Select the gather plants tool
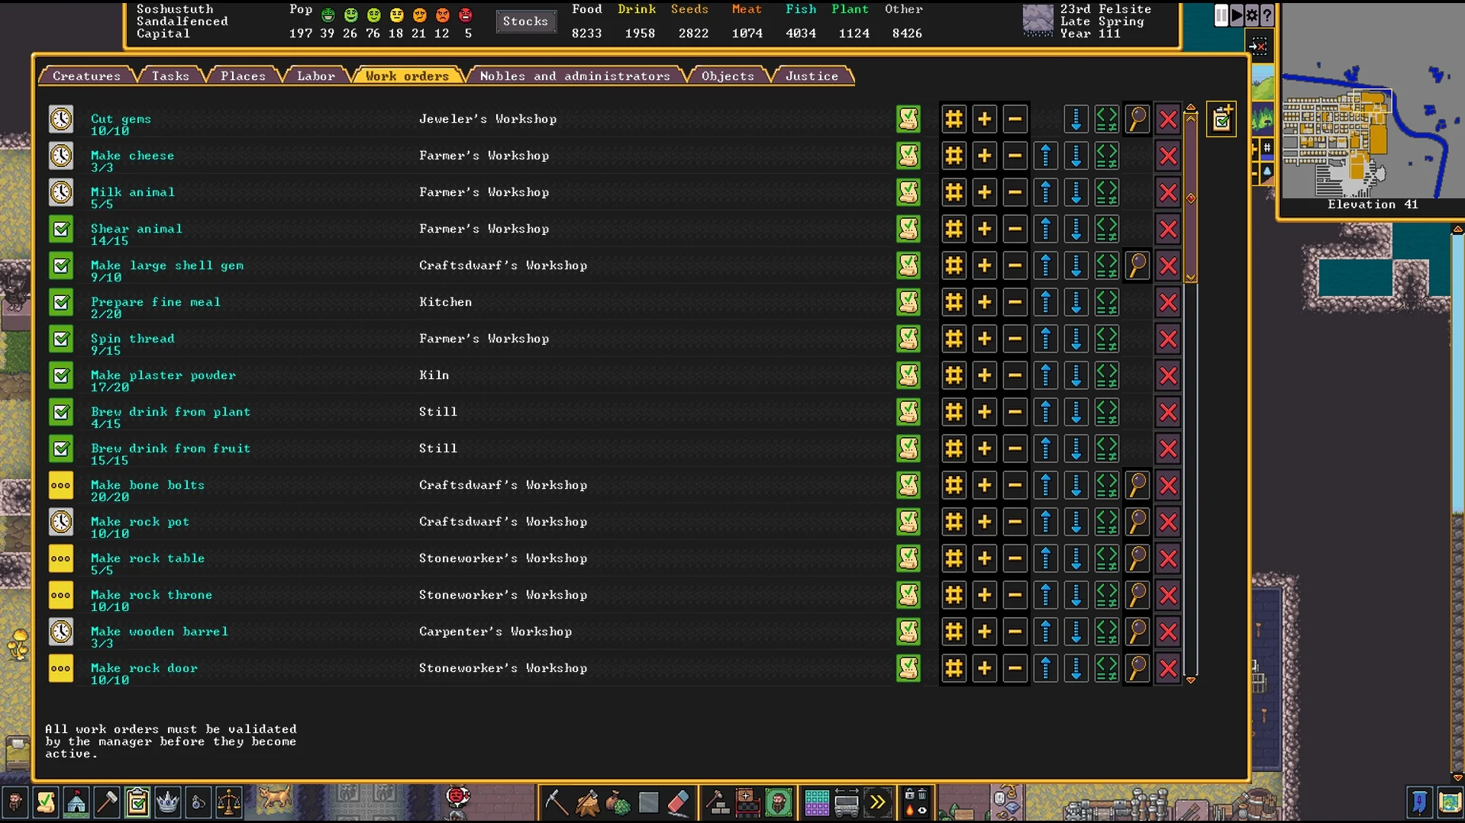 tap(618, 802)
